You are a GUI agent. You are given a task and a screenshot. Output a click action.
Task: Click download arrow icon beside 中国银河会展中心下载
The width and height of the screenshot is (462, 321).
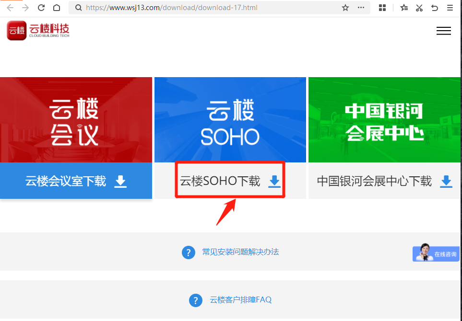click(446, 181)
